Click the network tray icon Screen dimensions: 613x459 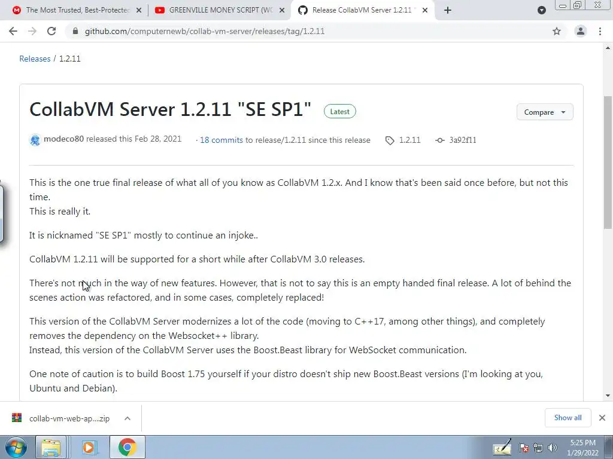click(538, 448)
